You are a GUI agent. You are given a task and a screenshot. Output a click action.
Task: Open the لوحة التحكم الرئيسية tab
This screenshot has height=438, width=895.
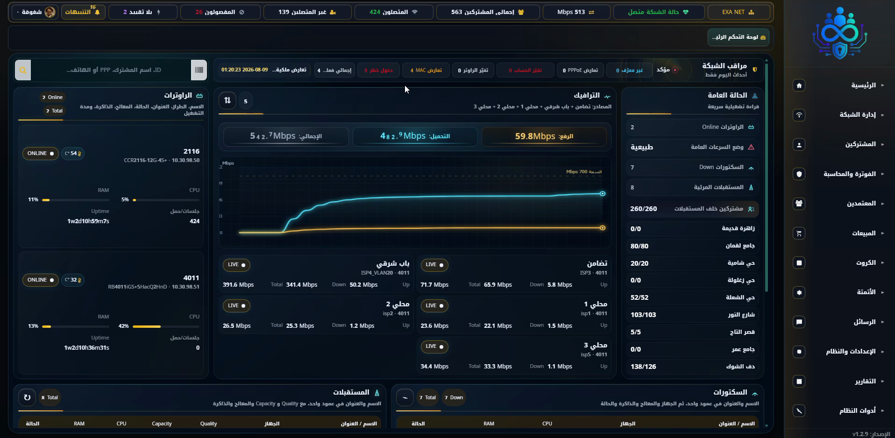coord(738,37)
